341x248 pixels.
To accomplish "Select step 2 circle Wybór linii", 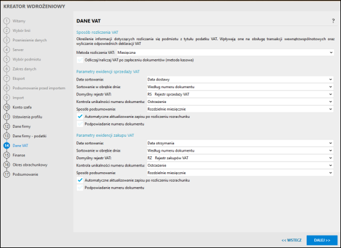I will [7, 30].
